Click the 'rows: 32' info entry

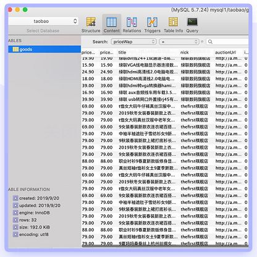tap(25, 220)
